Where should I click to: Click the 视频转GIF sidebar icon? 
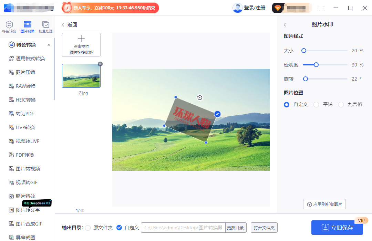tap(11, 182)
